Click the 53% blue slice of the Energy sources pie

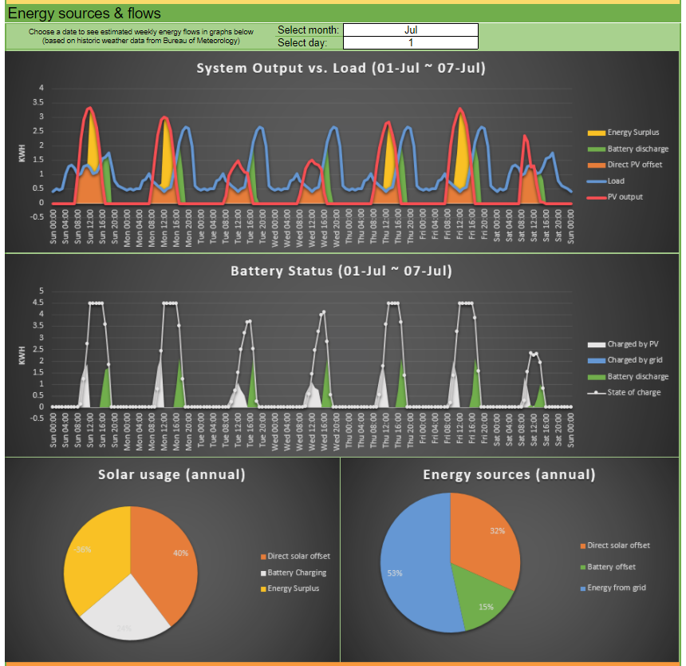click(x=411, y=567)
